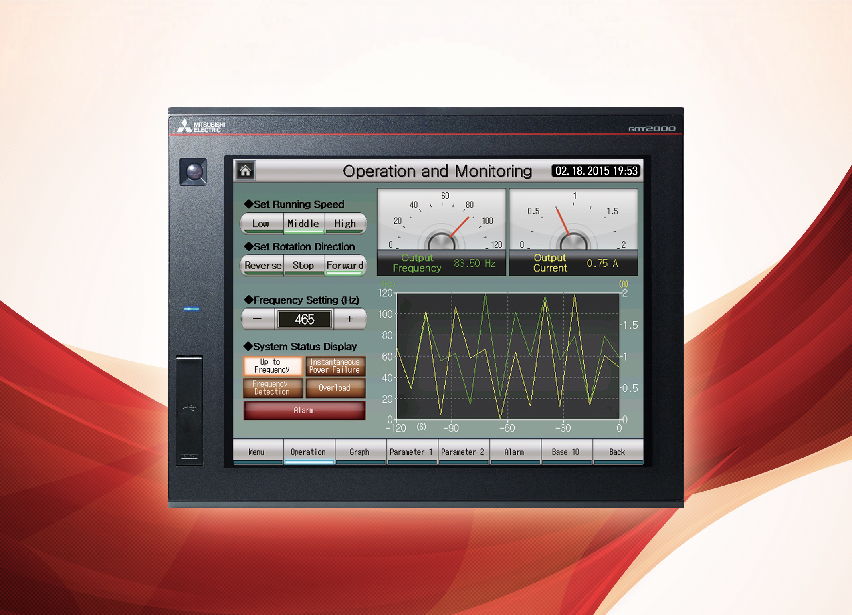852x615 pixels.
Task: Enable High running speed
Action: point(345,224)
